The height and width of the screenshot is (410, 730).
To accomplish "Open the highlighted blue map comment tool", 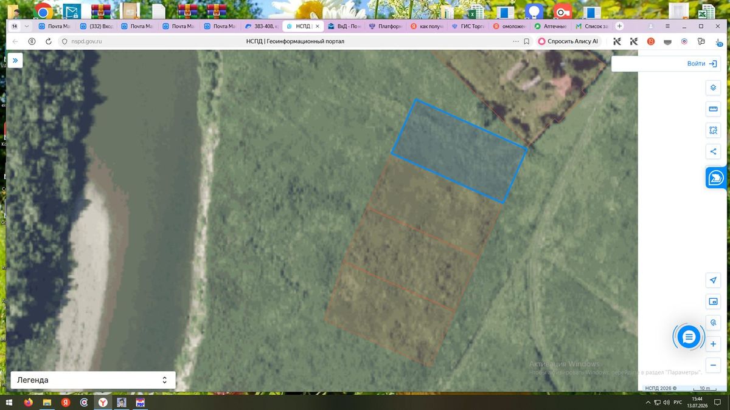I will point(717,178).
